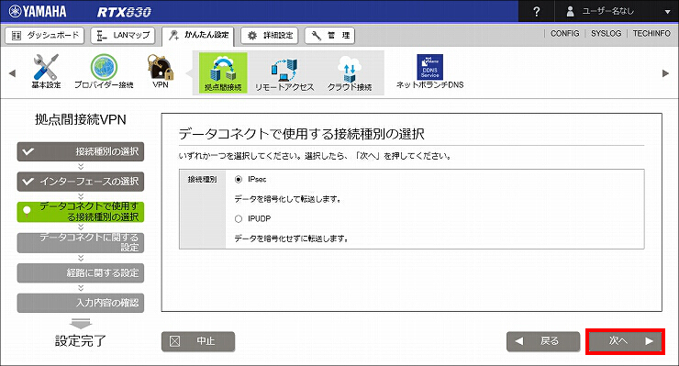Viewport: 679px width, 366px height.
Task: Open the 基本設定 wrench icon
Action: (46, 71)
